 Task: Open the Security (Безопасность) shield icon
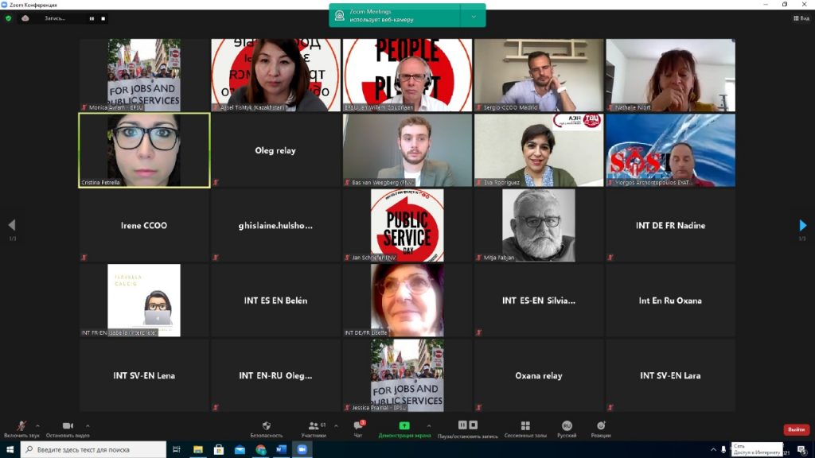click(266, 426)
